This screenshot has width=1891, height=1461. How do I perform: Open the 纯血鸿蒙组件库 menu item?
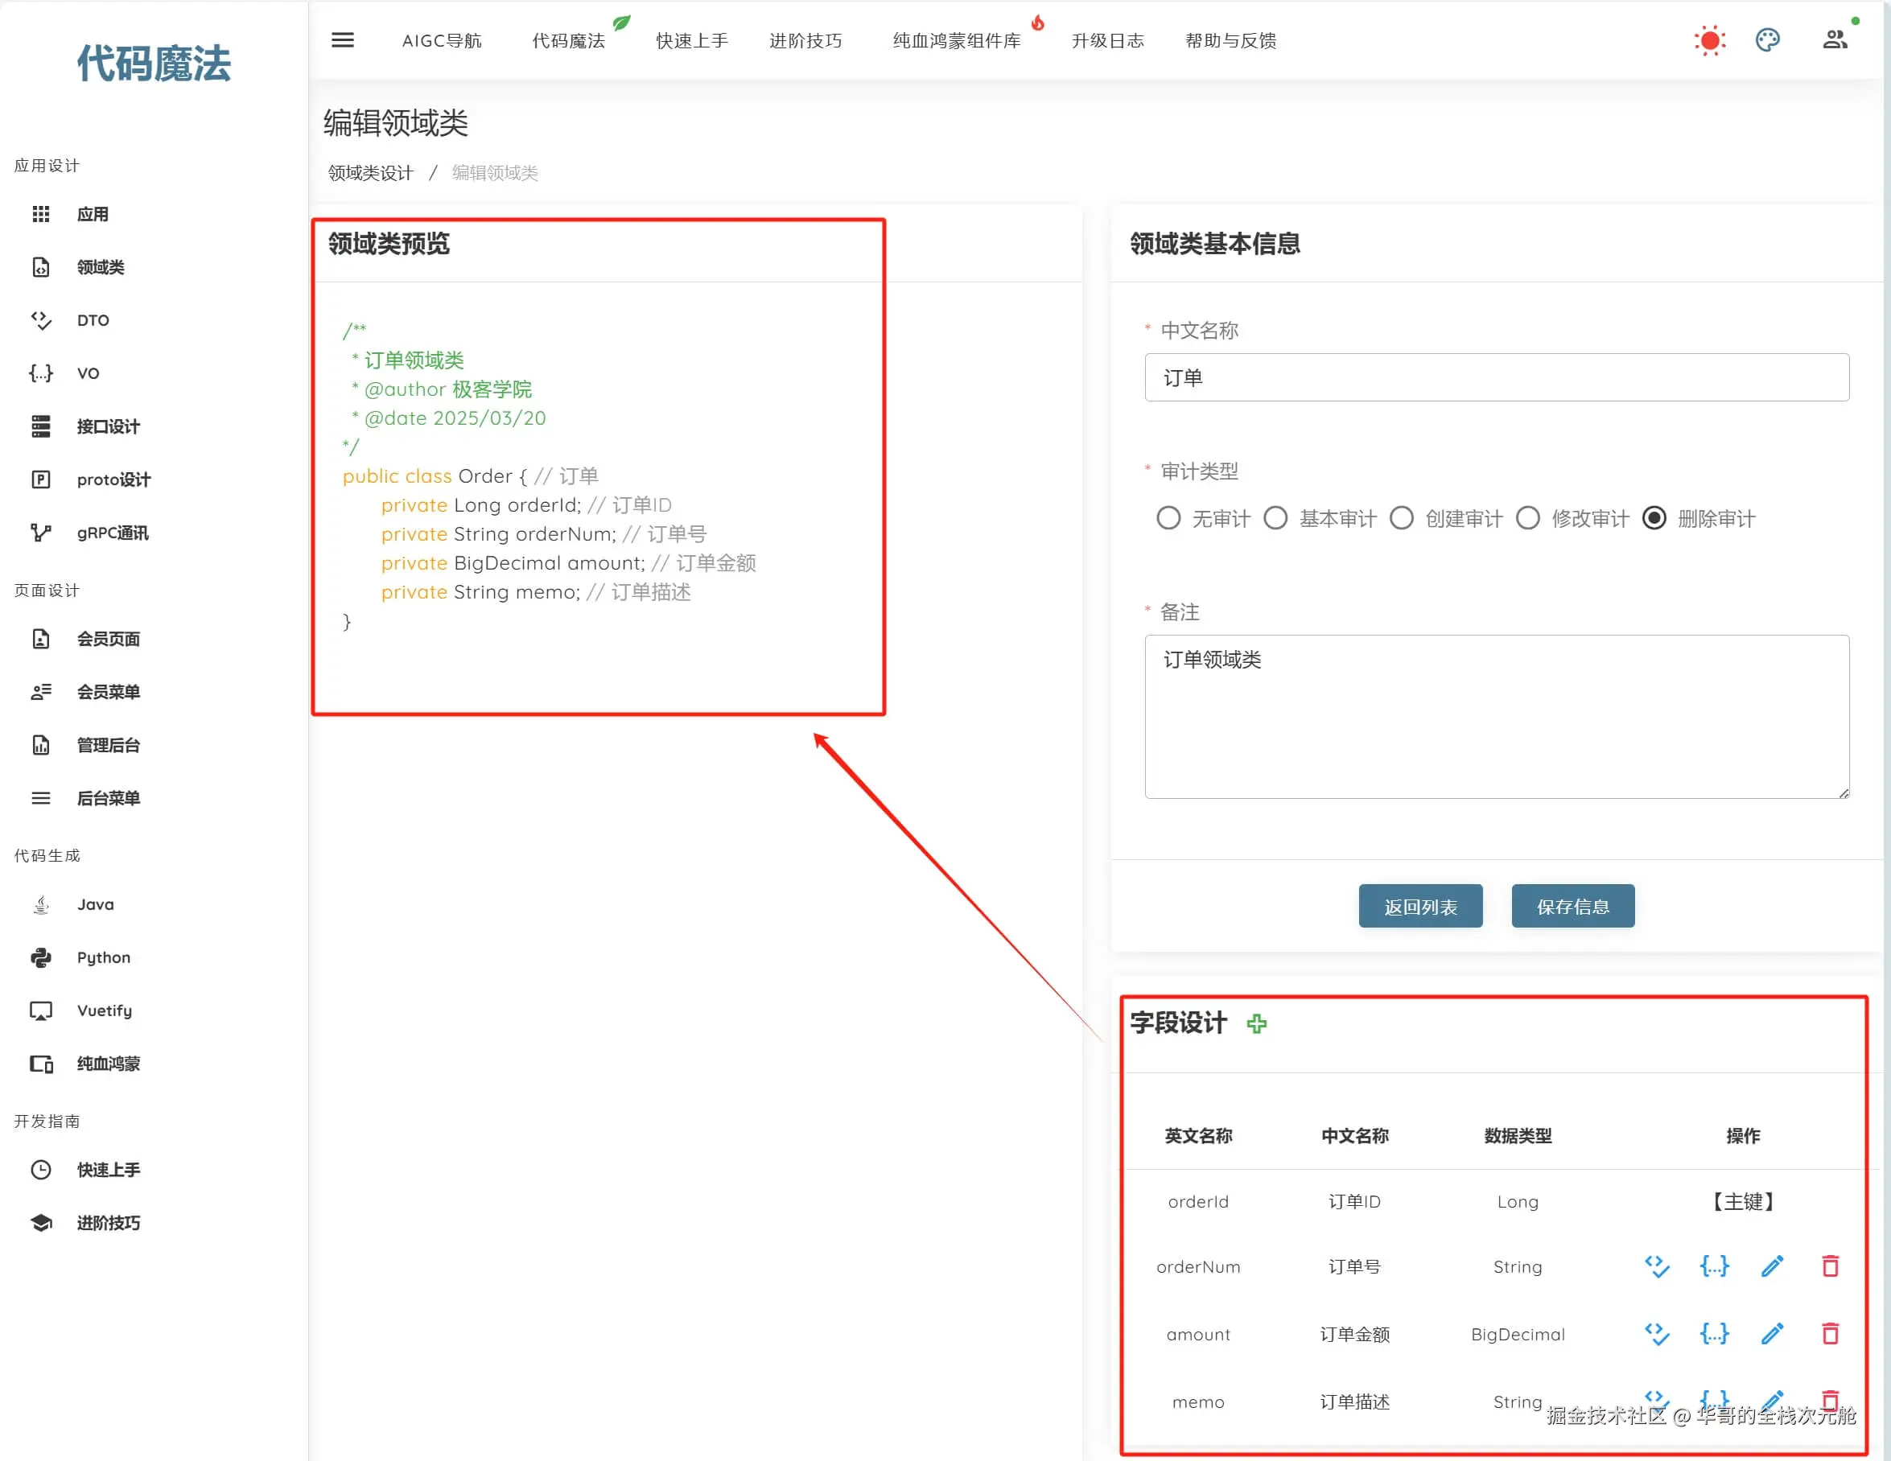(956, 41)
